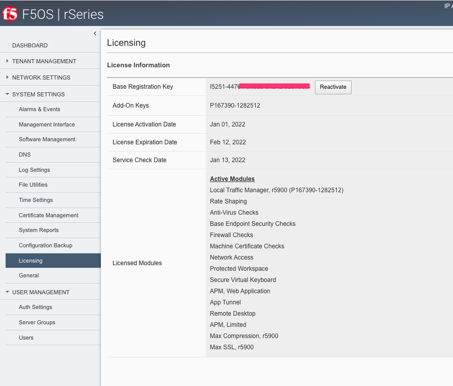Open Software Management page
The height and width of the screenshot is (386, 453).
point(47,139)
